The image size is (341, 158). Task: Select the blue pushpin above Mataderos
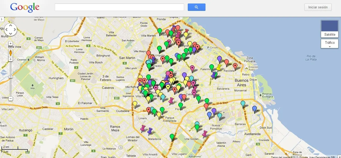(x=150, y=131)
